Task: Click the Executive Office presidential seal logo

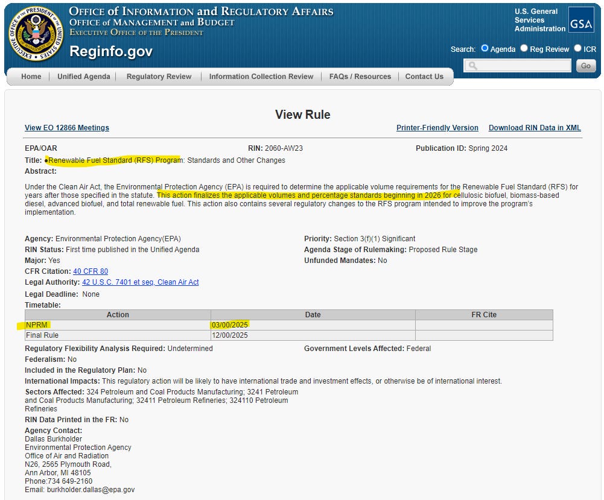Action: click(x=36, y=34)
